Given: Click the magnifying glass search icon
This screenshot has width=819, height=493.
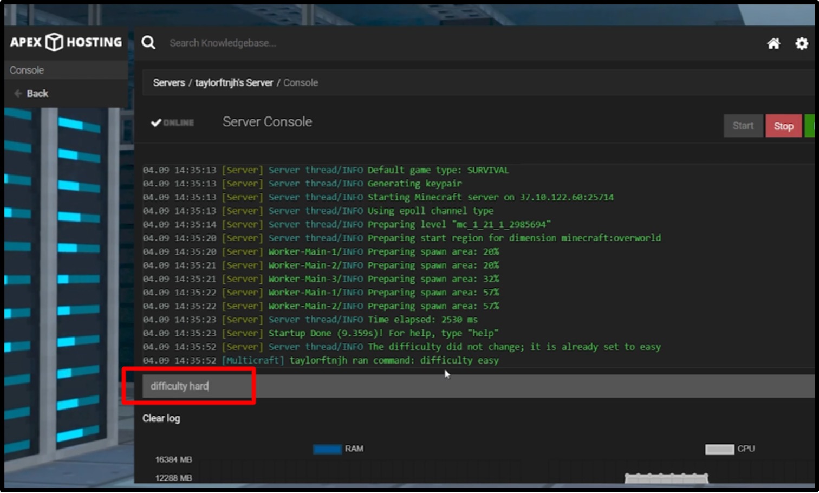Looking at the screenshot, I should 148,43.
